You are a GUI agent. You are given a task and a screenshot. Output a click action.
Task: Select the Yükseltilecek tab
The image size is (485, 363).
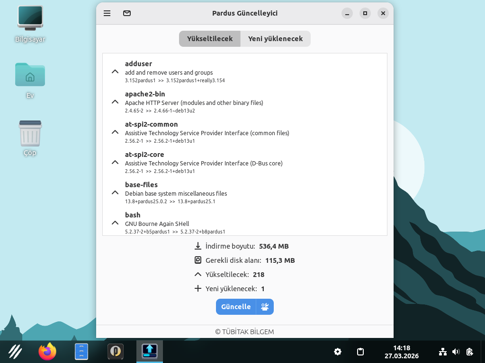(x=210, y=39)
